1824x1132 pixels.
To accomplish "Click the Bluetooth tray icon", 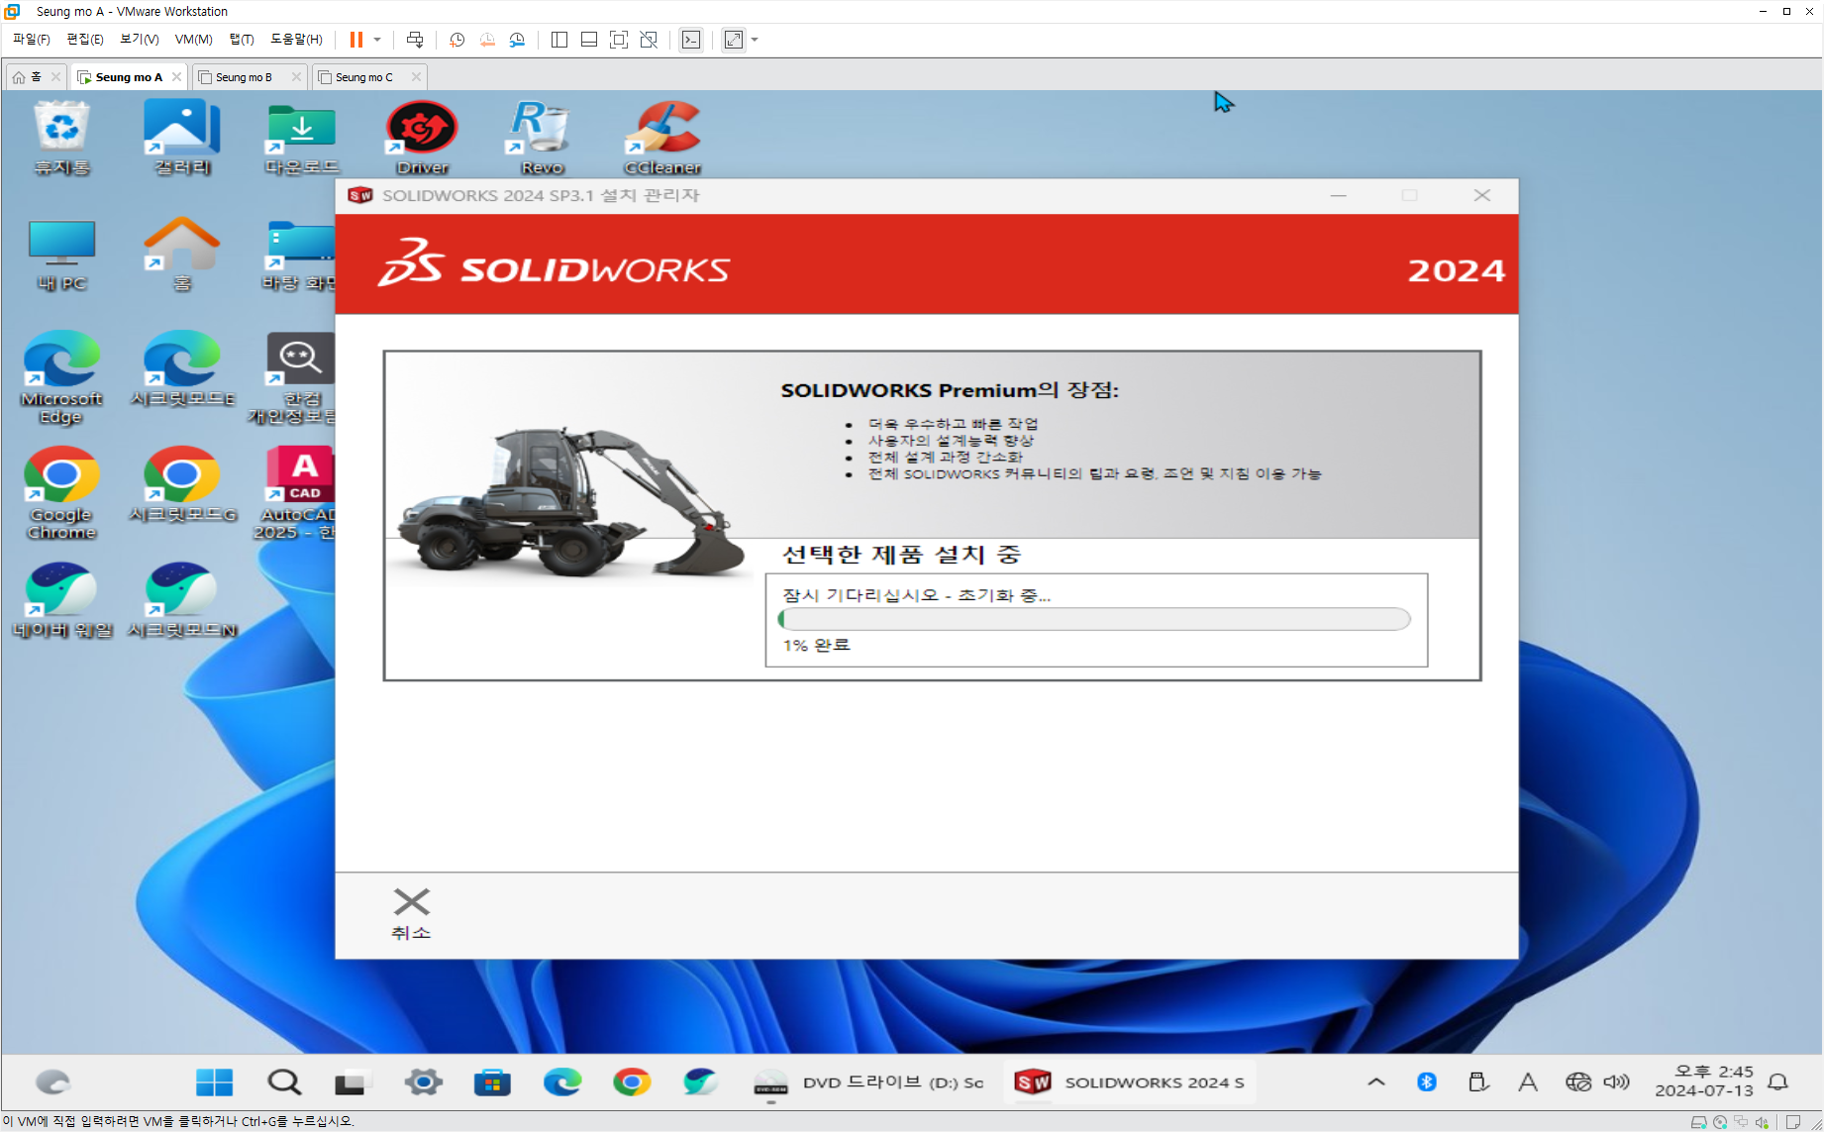I will click(1427, 1082).
